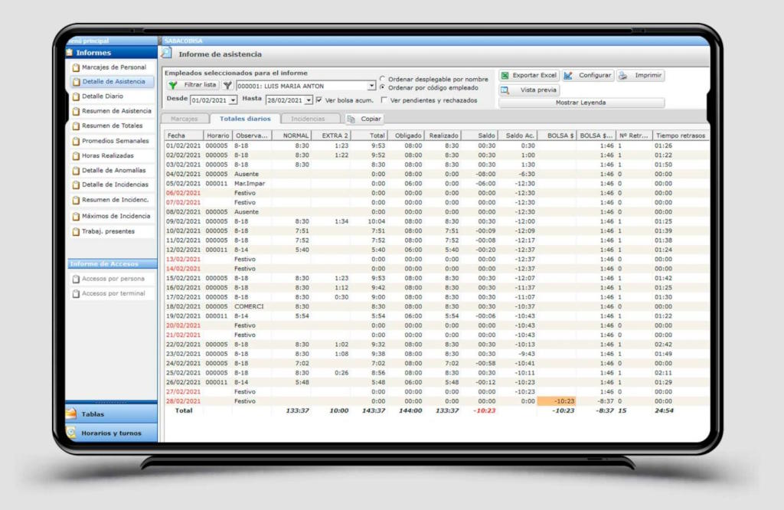
Task: Click the Exportar Excel icon button
Action: click(505, 76)
